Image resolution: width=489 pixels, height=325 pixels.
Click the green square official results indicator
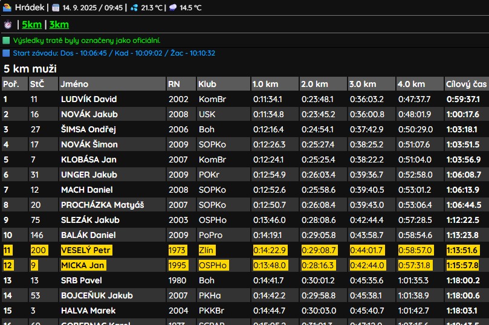click(7, 40)
